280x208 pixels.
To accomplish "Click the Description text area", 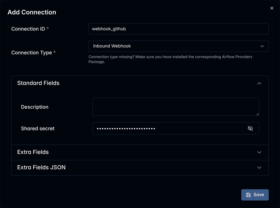I will tap(176, 107).
